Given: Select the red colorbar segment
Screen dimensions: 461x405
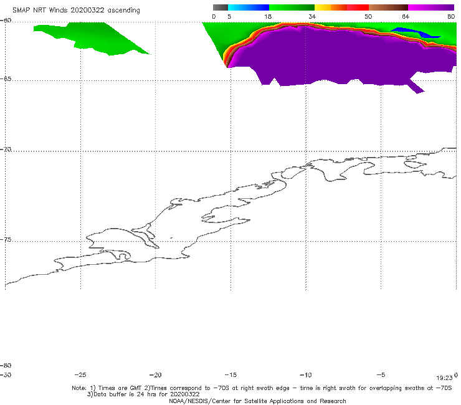Looking at the screenshot, I should tap(358, 7).
